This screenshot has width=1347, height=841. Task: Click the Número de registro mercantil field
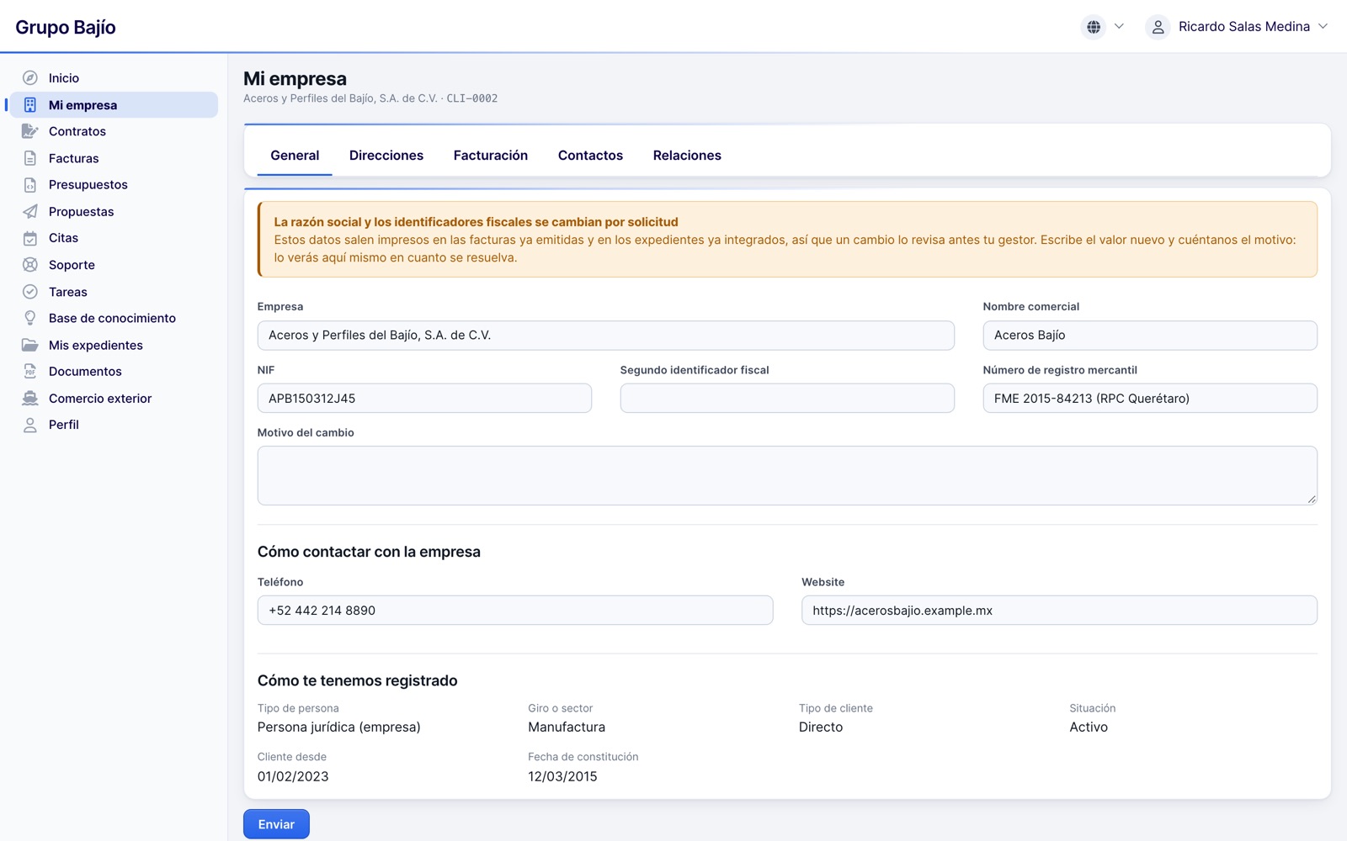click(1150, 399)
